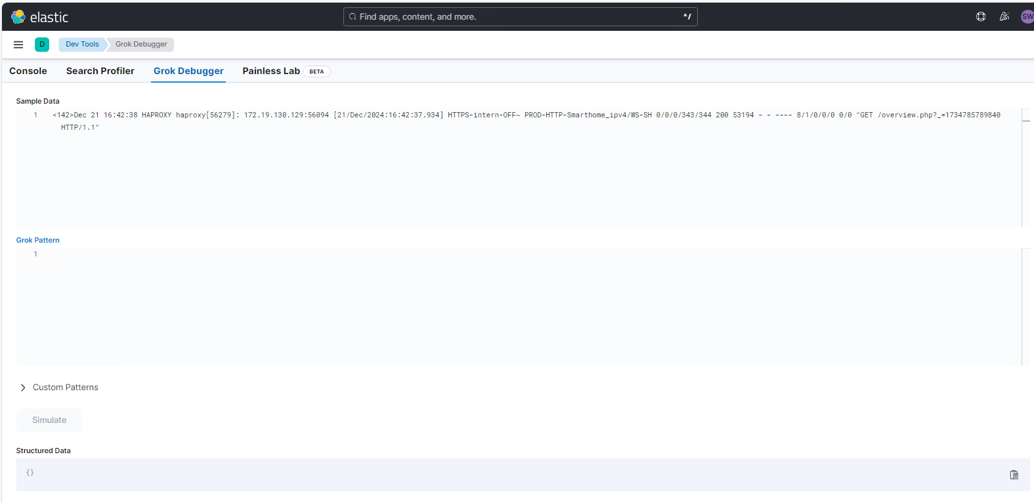Click the Sample Data label

38,101
